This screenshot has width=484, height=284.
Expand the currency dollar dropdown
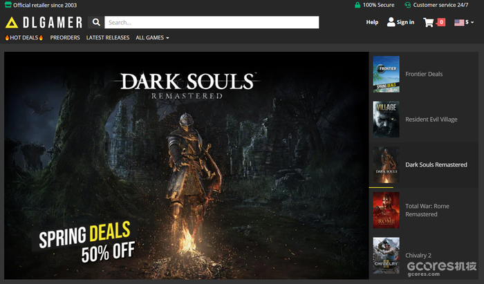click(x=469, y=22)
